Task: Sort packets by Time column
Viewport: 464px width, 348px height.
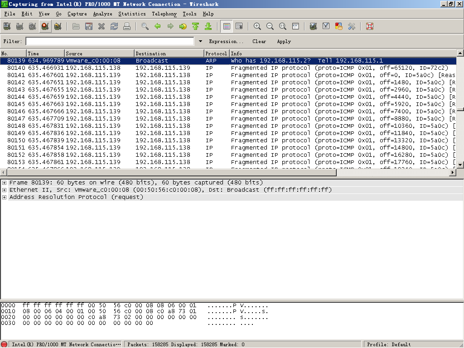Action: click(x=46, y=53)
